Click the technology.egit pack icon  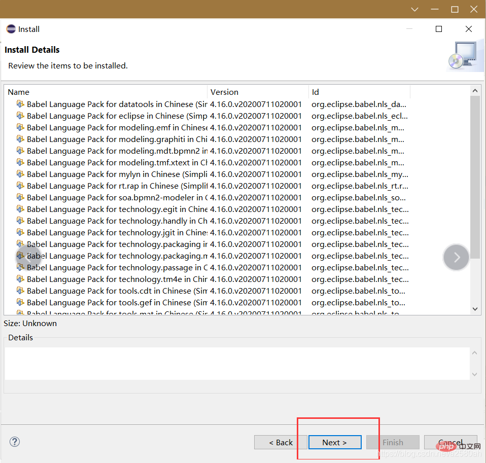point(20,209)
